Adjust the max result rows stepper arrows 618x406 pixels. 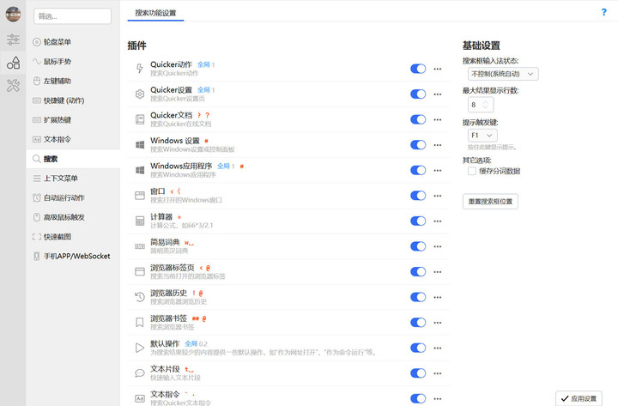(x=486, y=105)
